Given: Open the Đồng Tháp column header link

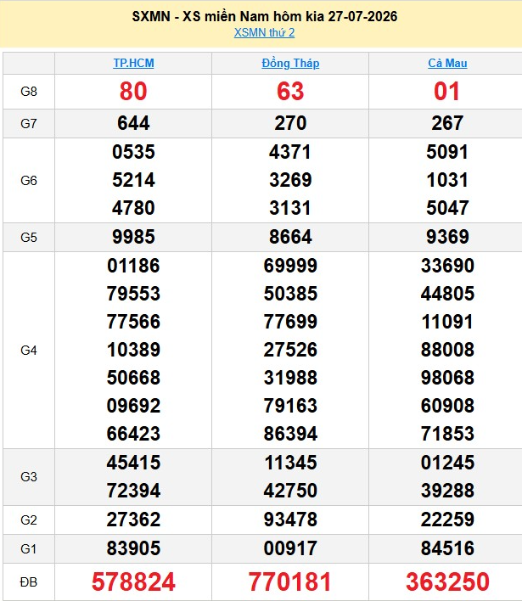Looking at the screenshot, I should (x=290, y=63).
